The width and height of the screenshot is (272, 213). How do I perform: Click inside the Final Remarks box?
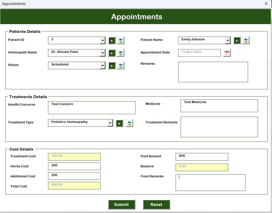(x=210, y=182)
